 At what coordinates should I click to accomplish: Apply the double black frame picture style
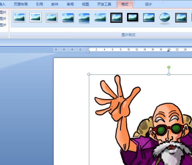(x=116, y=18)
